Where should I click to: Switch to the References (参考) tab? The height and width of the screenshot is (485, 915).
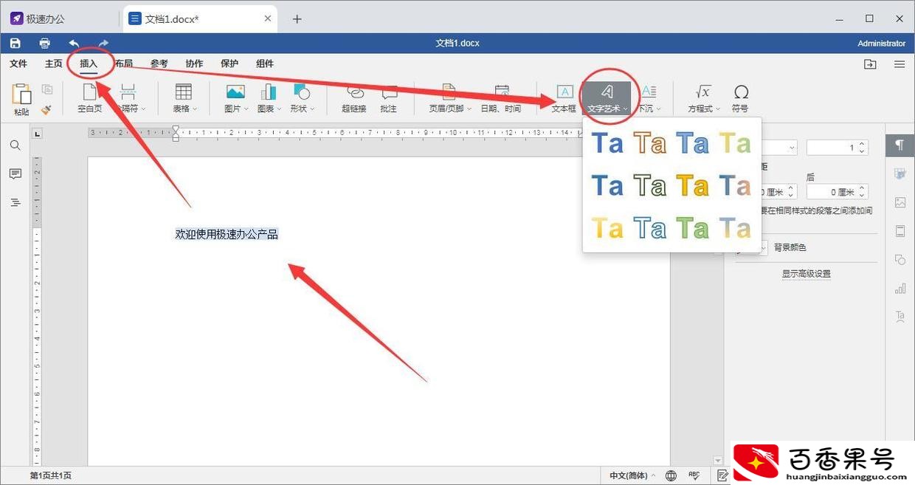159,63
